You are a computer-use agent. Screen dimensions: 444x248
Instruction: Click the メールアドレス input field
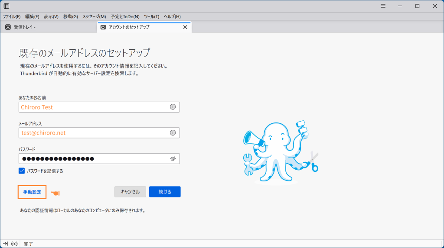[99, 133]
